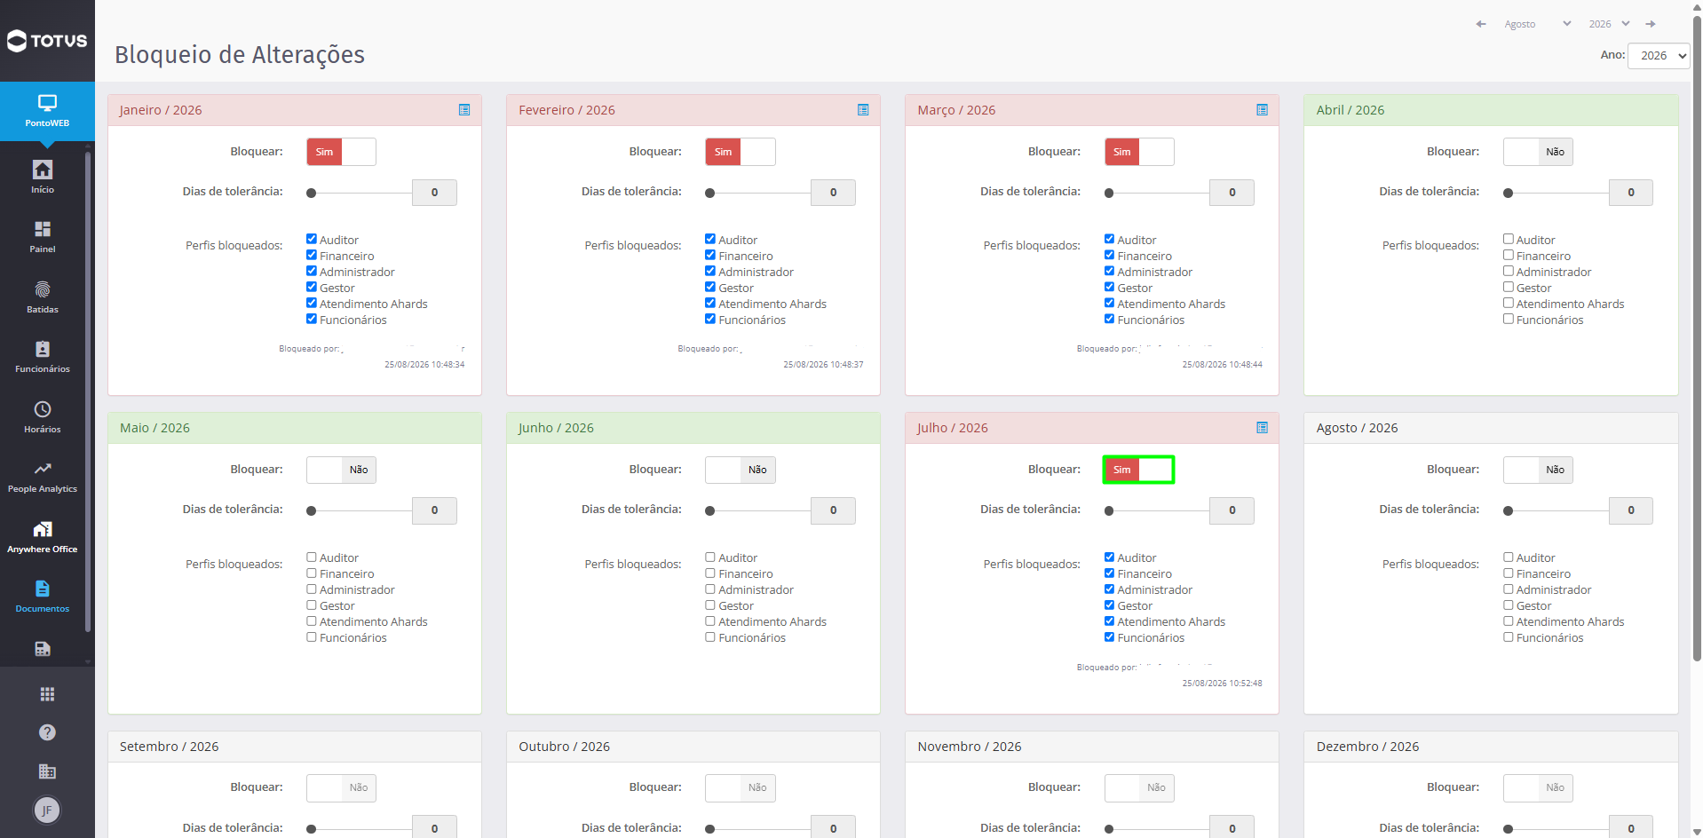Click the Março tolerance value field
This screenshot has height=838, width=1703.
click(x=1232, y=193)
